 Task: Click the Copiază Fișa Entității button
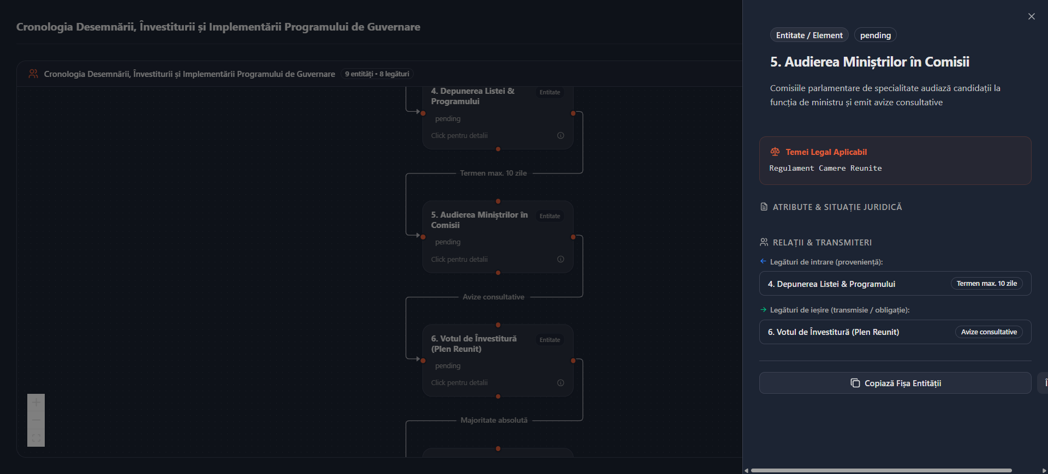(895, 383)
